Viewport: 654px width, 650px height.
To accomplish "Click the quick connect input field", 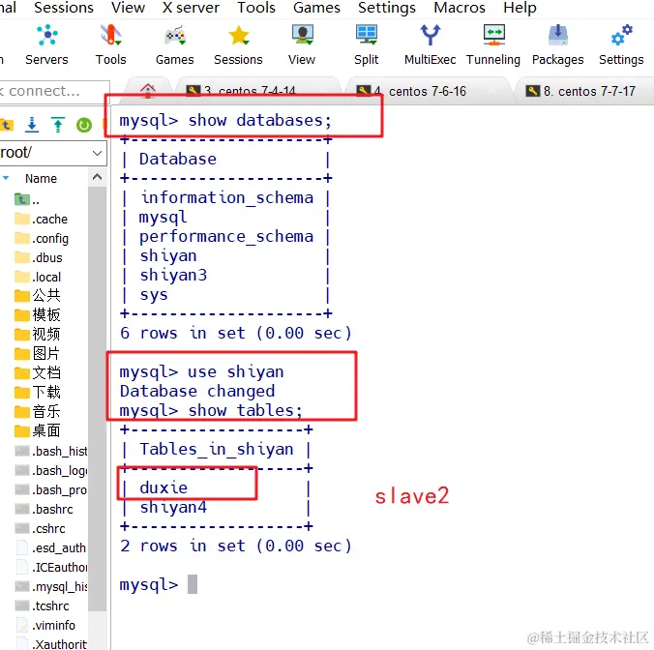I will point(54,91).
